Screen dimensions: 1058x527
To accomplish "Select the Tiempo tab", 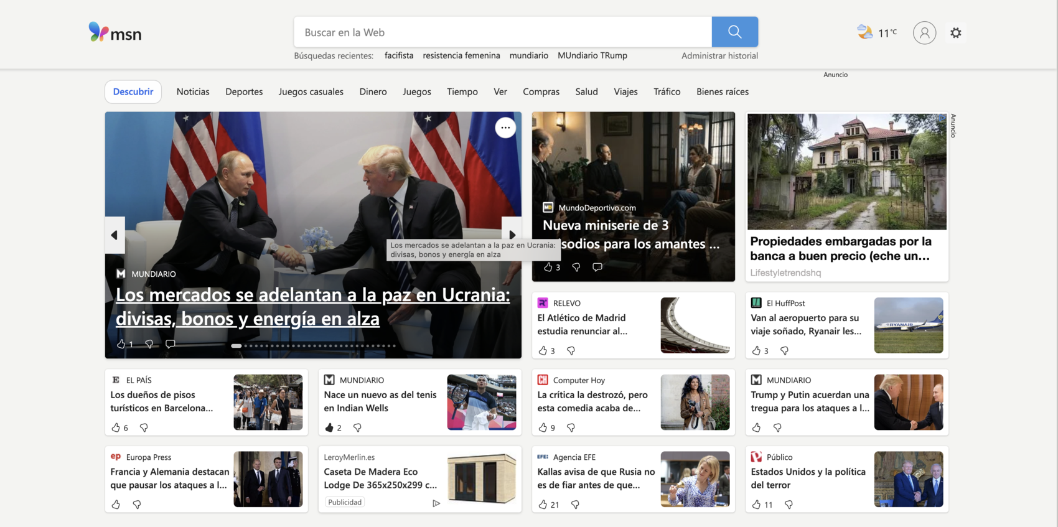I will click(462, 91).
